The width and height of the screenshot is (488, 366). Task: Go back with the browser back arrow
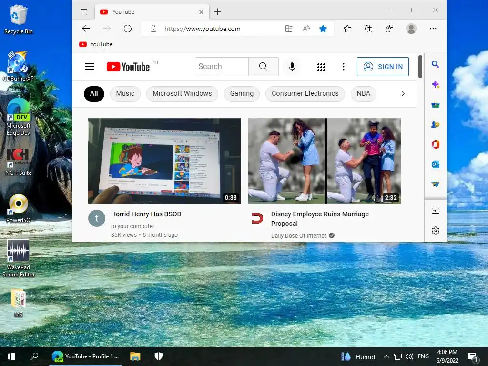(x=86, y=29)
